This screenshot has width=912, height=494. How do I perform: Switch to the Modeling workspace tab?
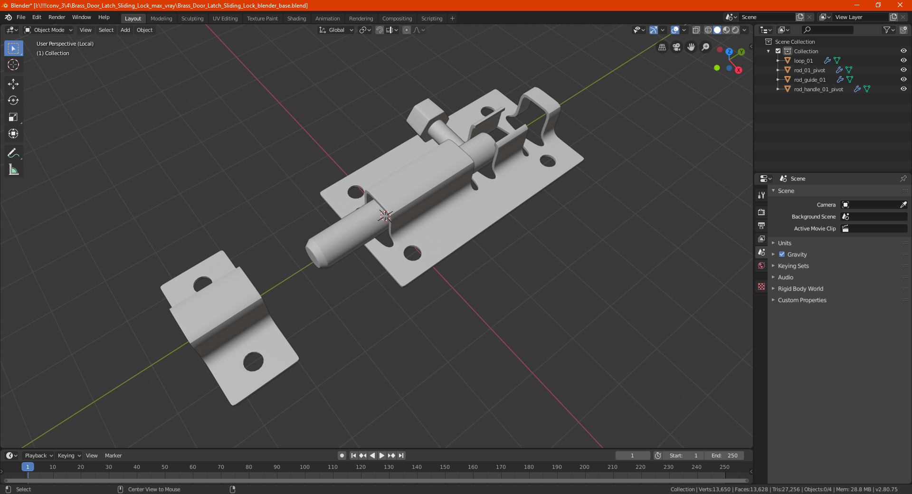[x=161, y=19]
